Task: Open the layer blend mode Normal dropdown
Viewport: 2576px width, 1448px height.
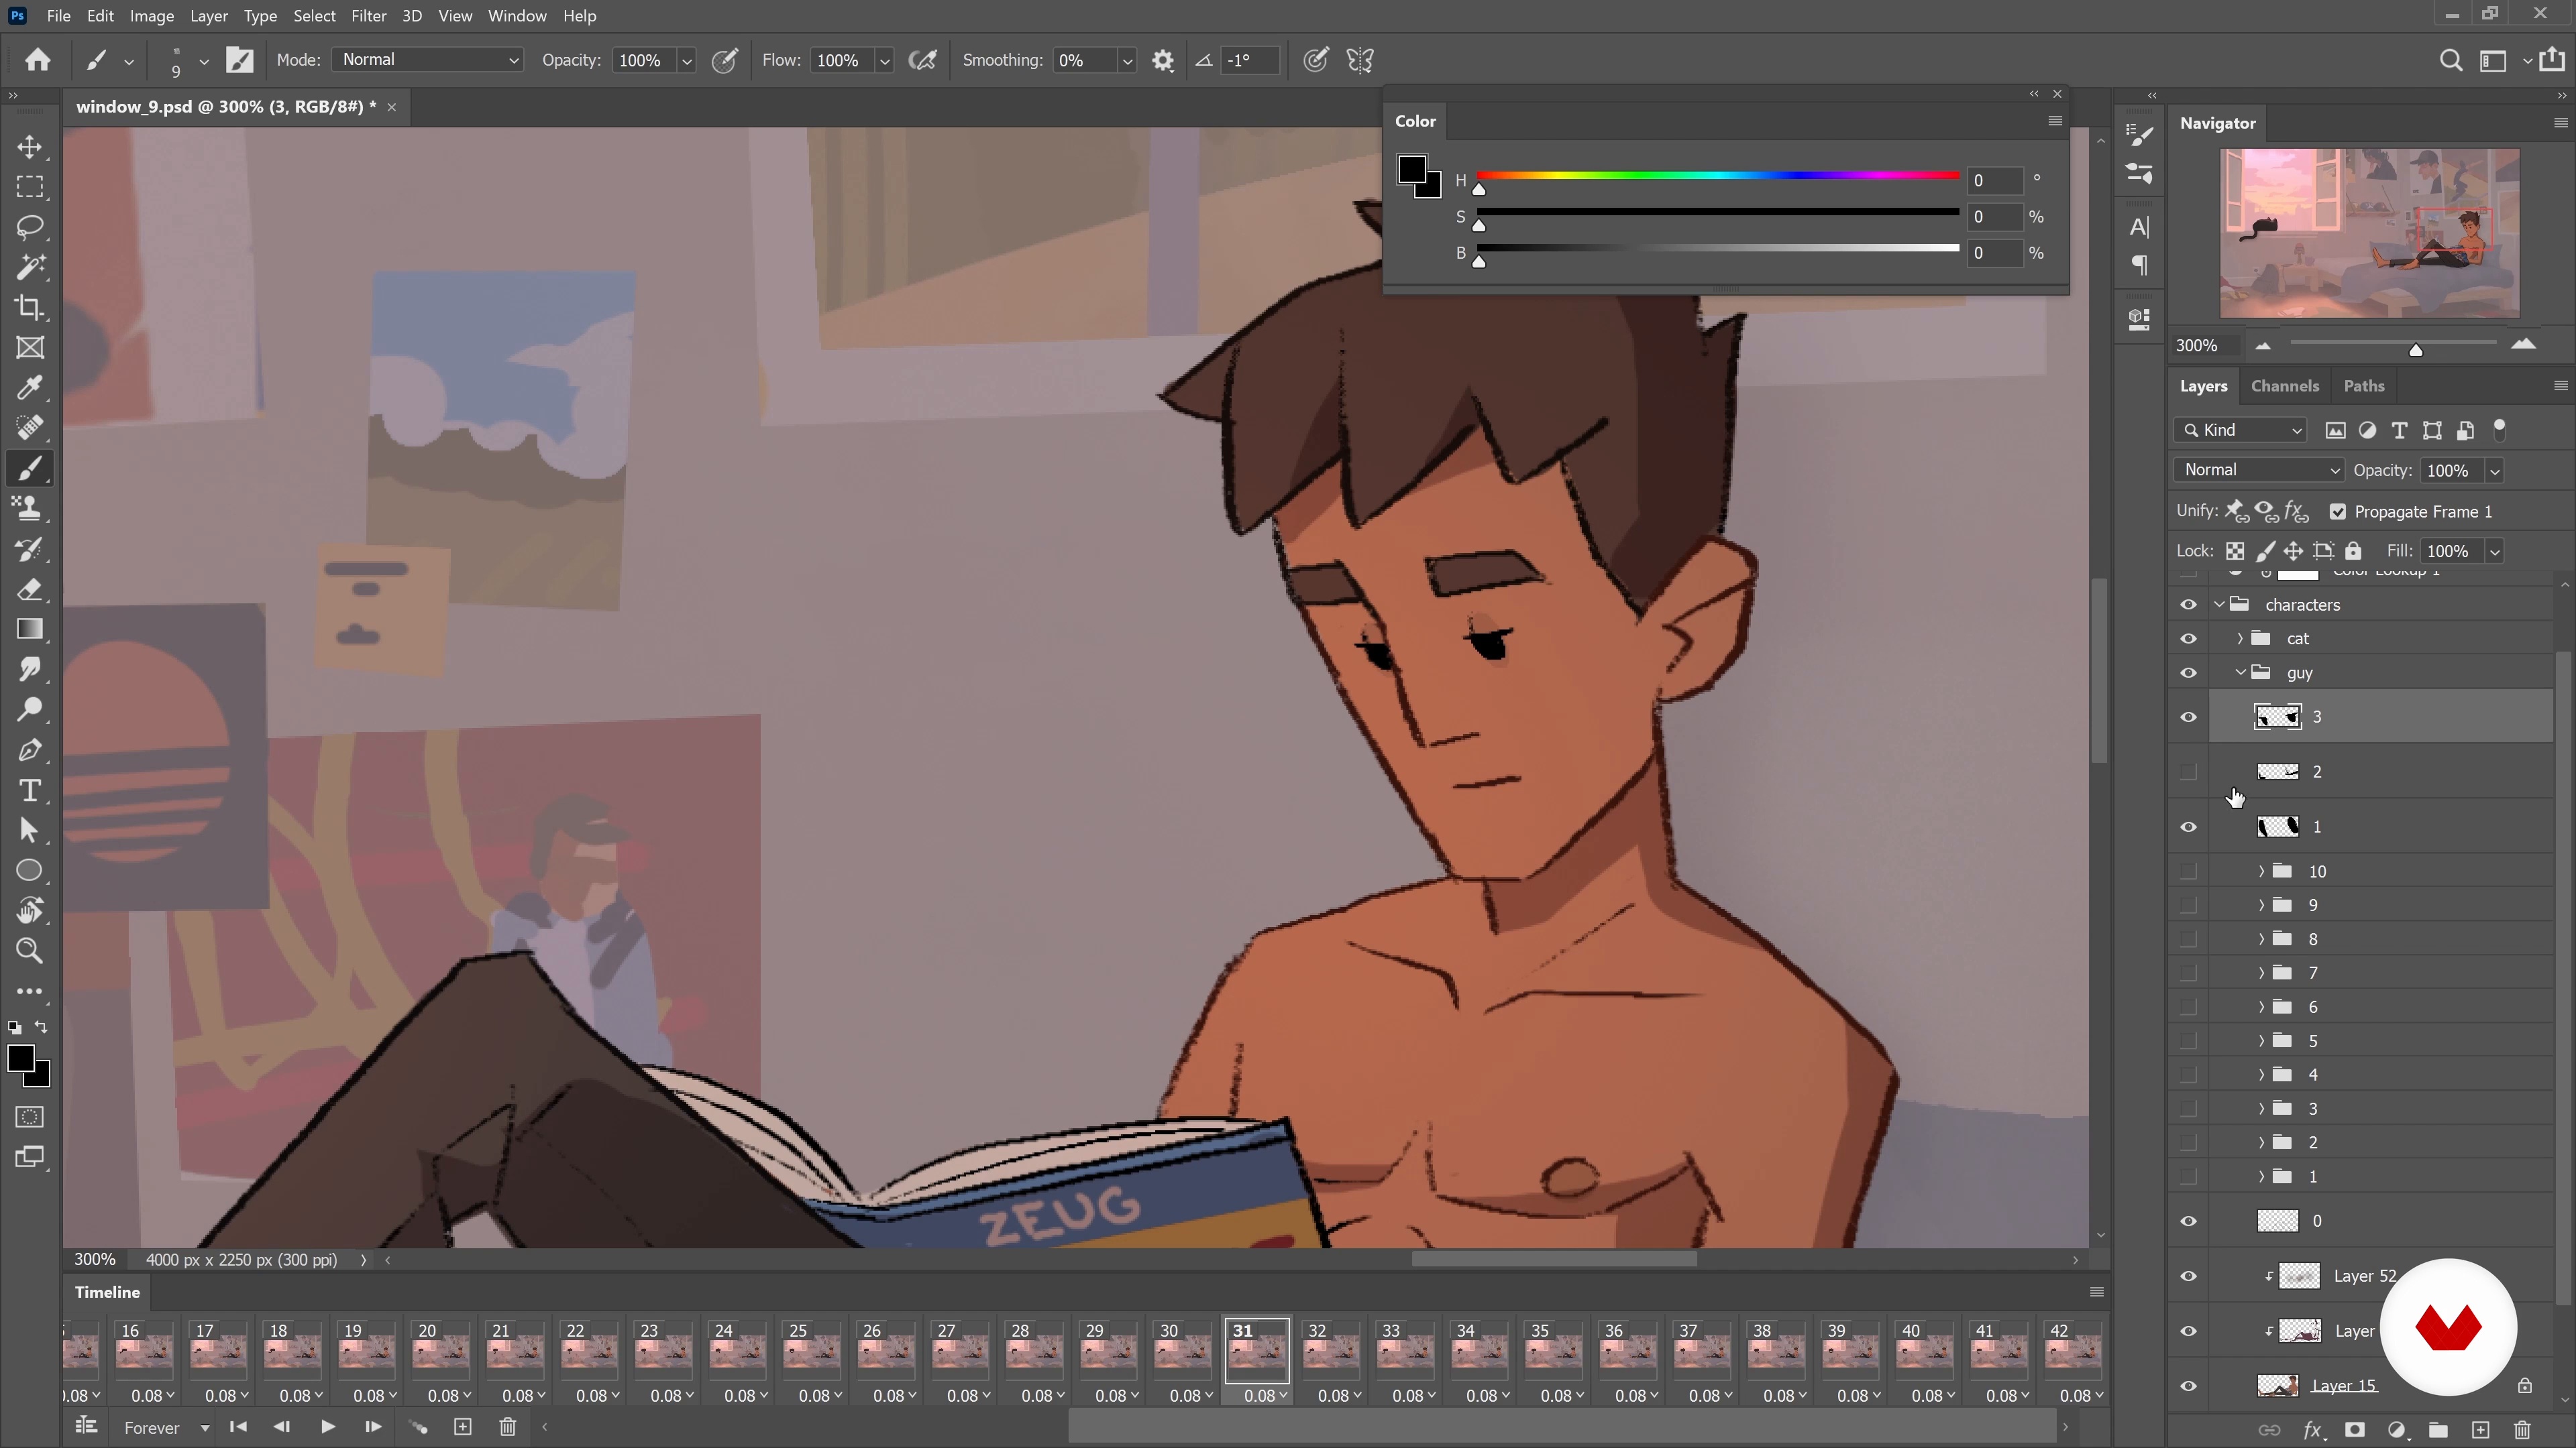Action: click(x=2259, y=470)
